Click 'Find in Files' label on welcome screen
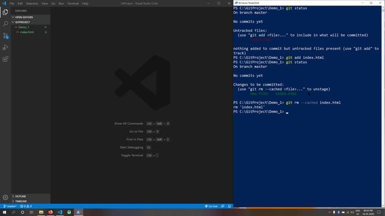This screenshot has height=216, width=385. [135, 139]
